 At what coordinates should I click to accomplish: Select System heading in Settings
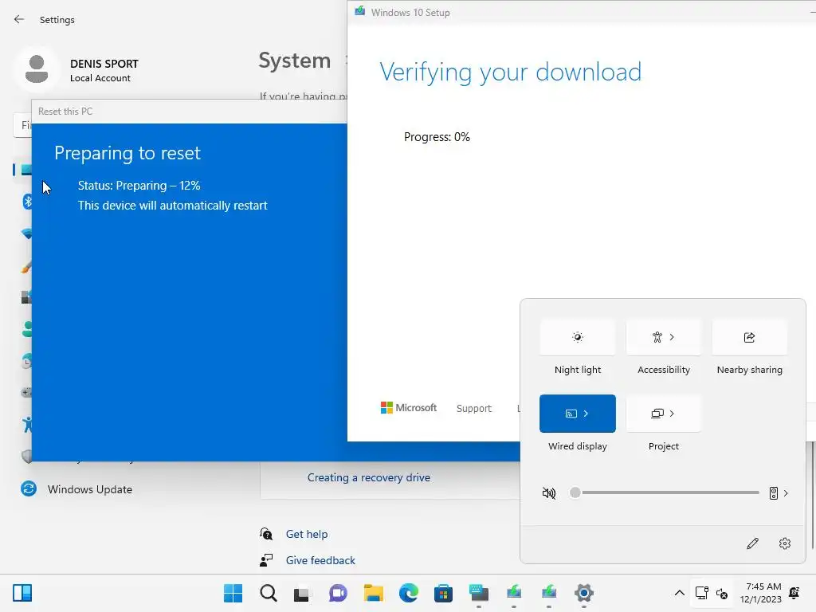coord(295,61)
